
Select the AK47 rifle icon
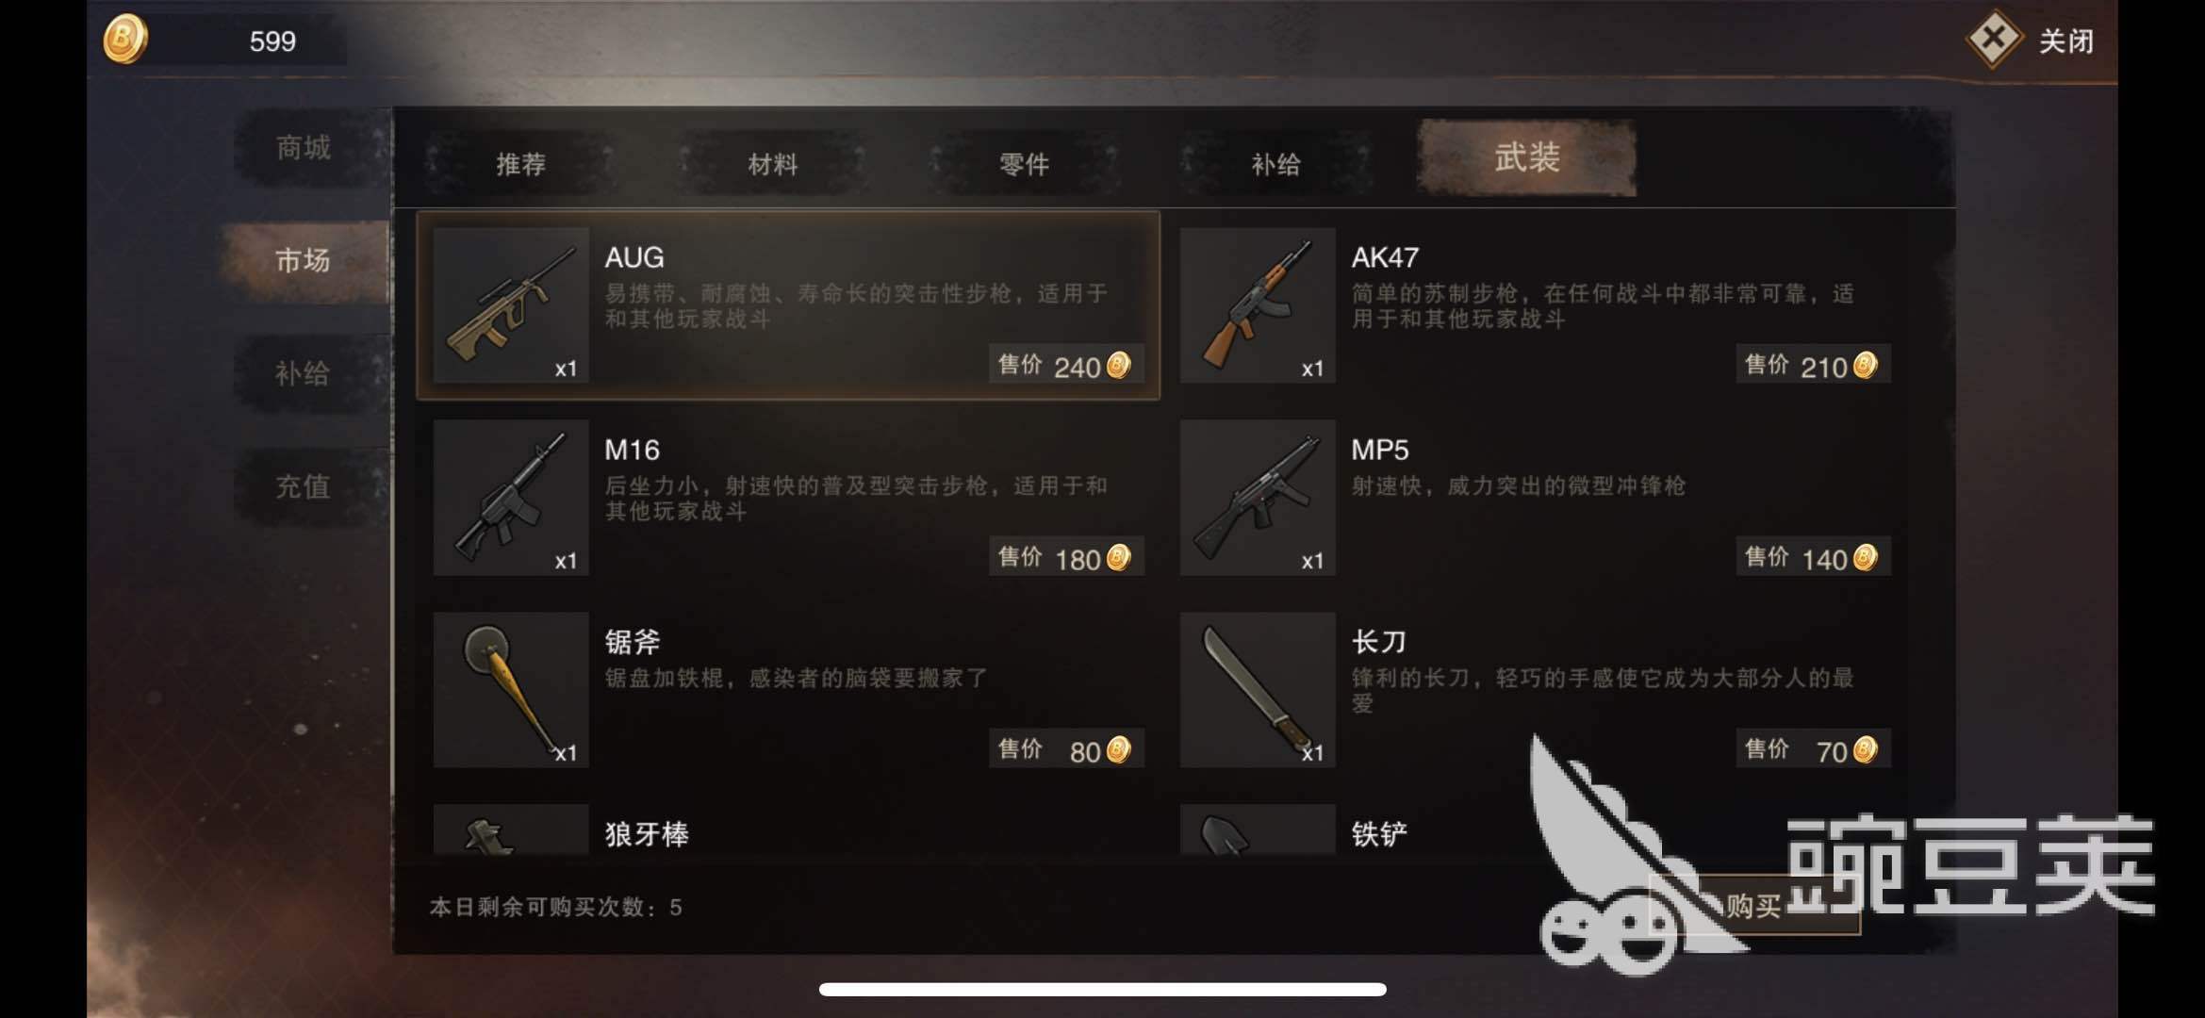1258,304
